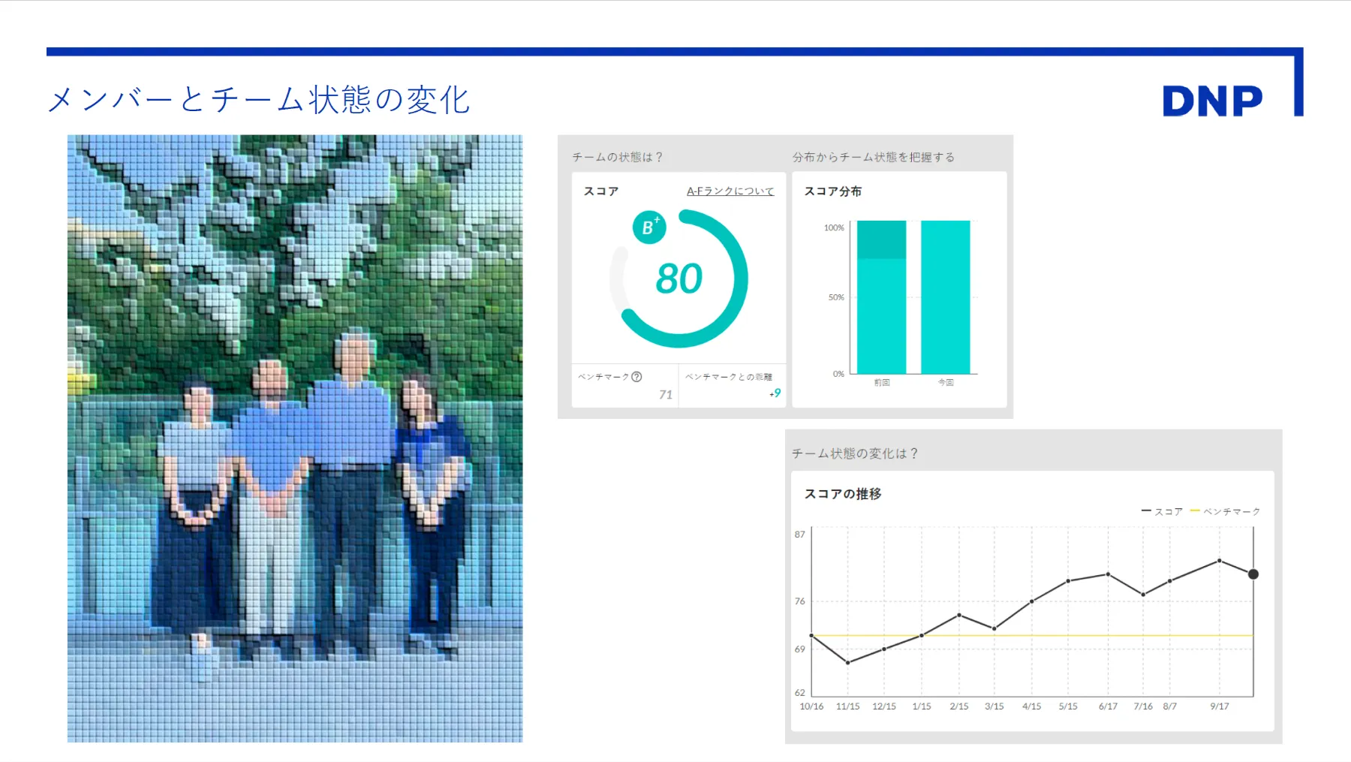Click the 9/17 peak data point
This screenshot has width=1351, height=762.
pos(1219,561)
